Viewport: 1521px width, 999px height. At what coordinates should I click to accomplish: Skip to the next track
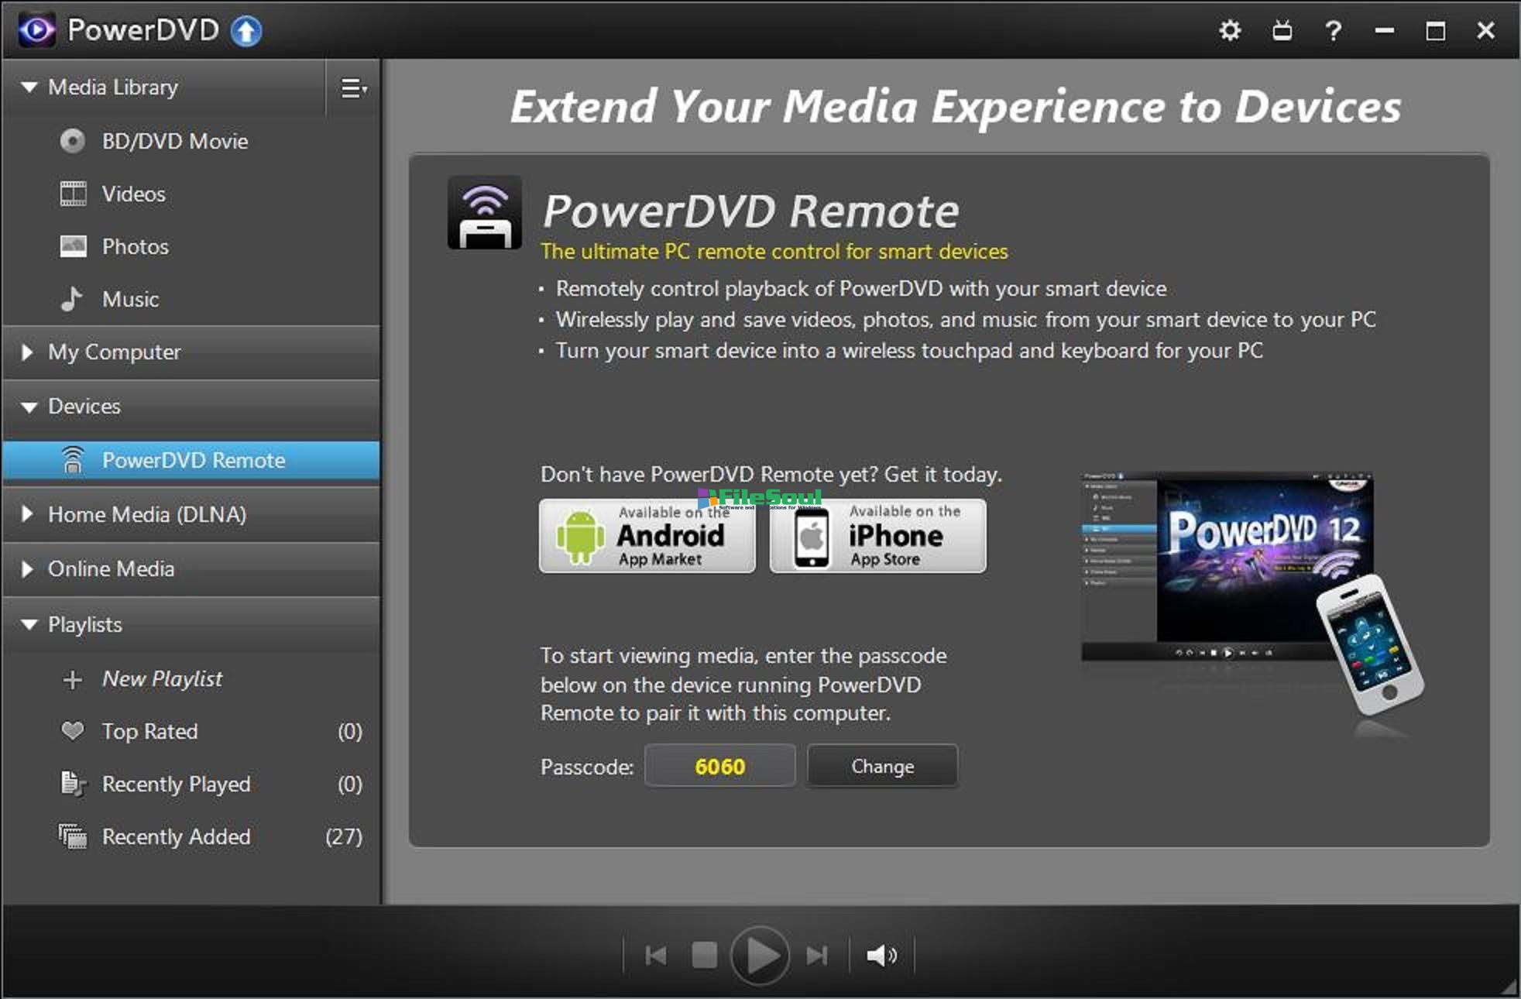[x=817, y=956]
